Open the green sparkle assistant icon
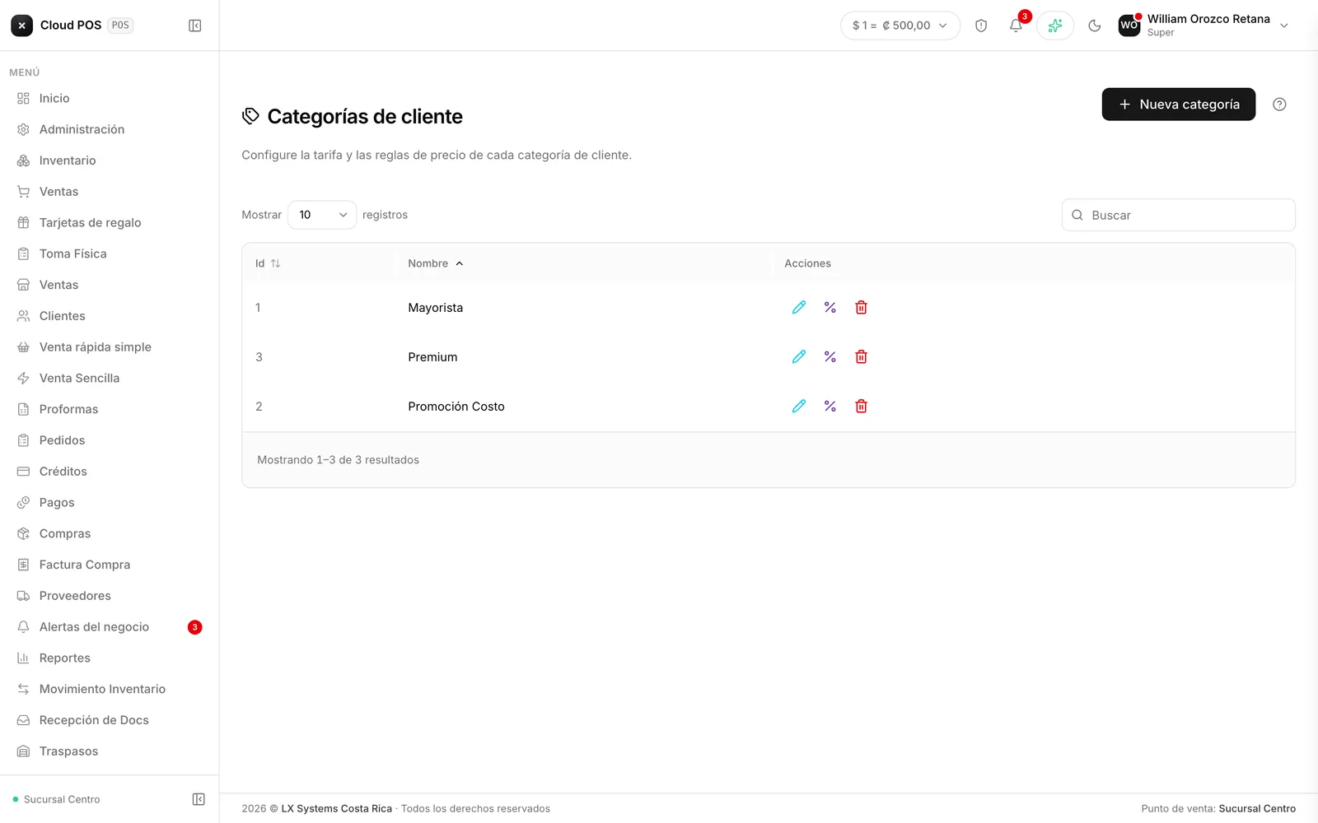This screenshot has height=823, width=1318. 1054,26
